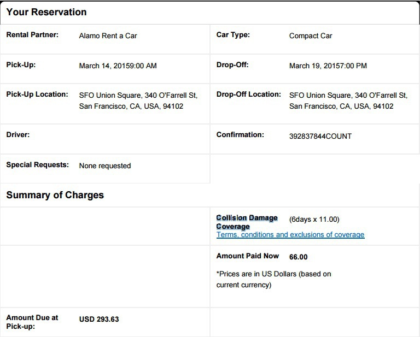This screenshot has height=337, width=420.
Task: Click the Amount Paid Now value 66.00
Action: click(299, 257)
